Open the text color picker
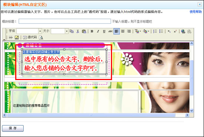 coord(138,31)
